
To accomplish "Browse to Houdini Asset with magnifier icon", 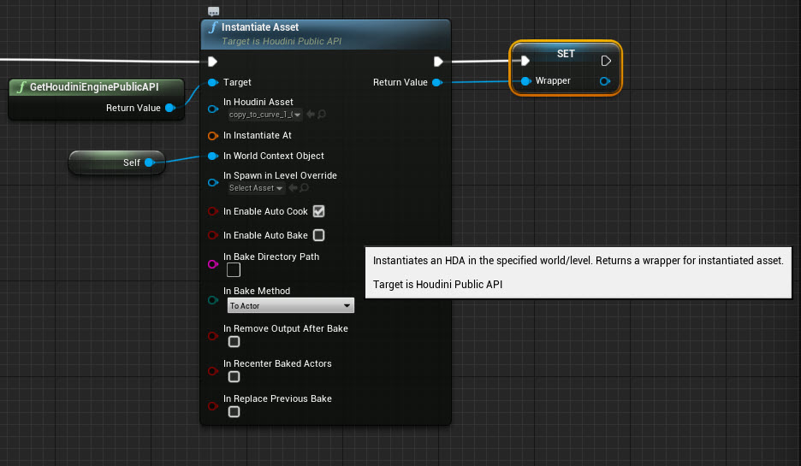I will (321, 115).
